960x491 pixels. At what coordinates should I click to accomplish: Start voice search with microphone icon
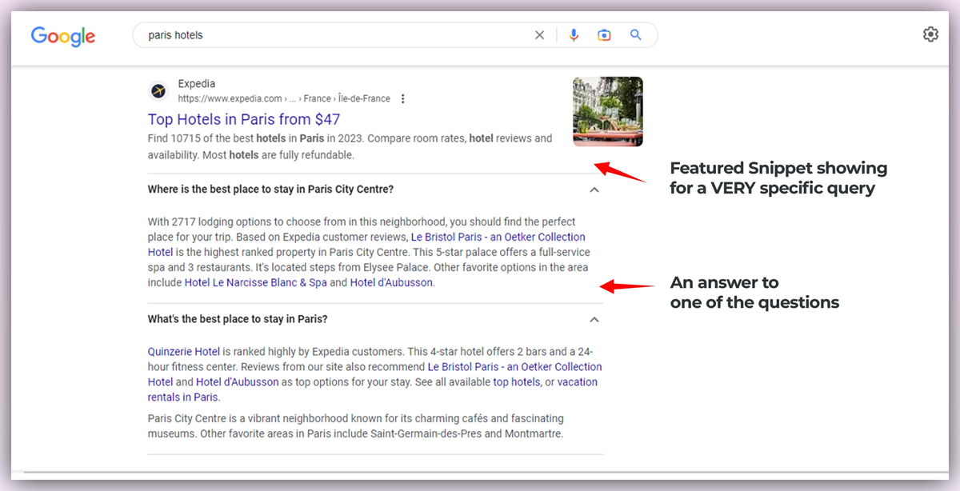(574, 35)
